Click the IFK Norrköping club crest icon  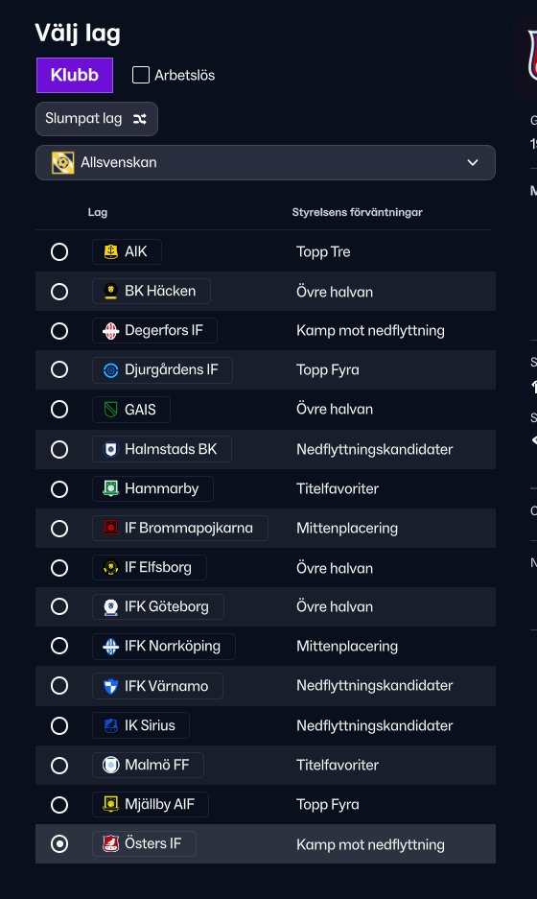pos(110,646)
